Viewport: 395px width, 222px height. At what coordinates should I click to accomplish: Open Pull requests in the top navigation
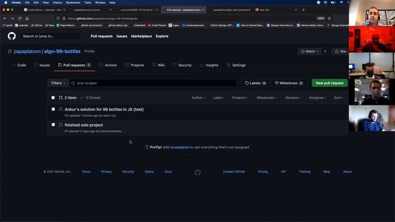click(101, 36)
